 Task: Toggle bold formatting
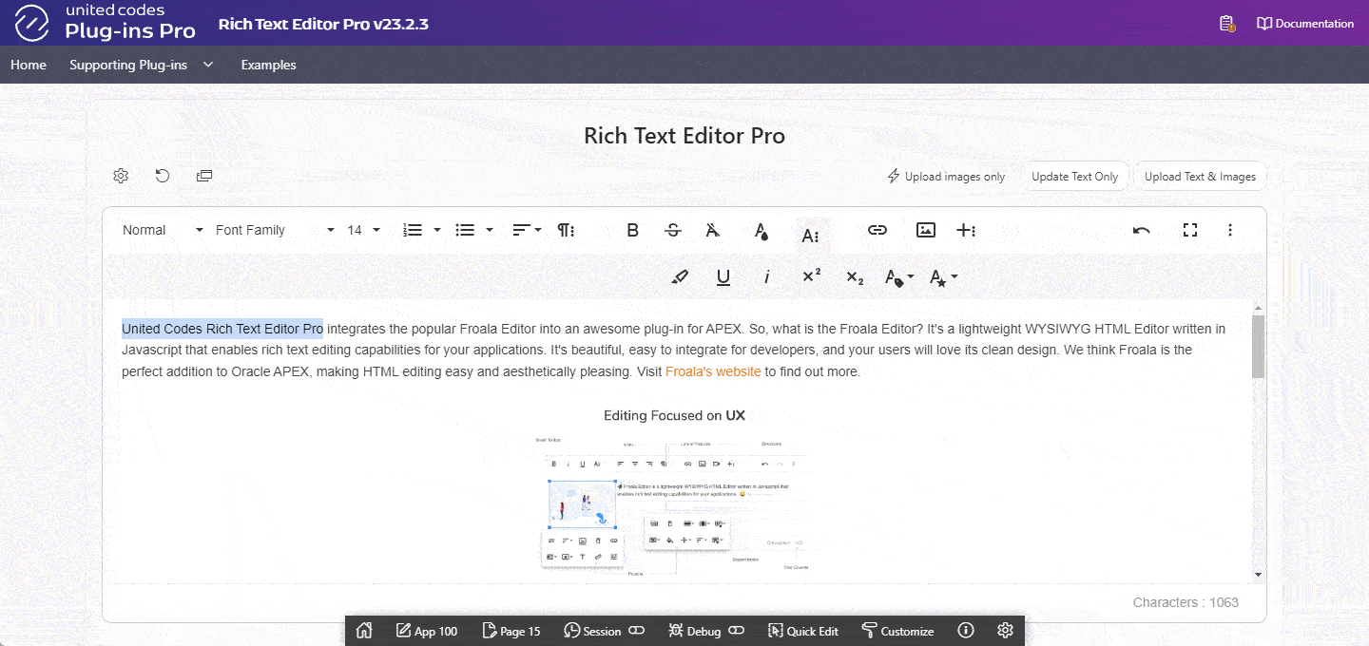click(632, 230)
